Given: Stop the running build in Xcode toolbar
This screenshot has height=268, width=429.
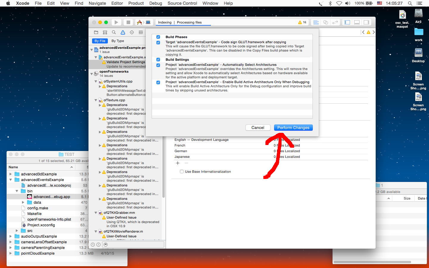Looking at the screenshot, I should (x=128, y=22).
